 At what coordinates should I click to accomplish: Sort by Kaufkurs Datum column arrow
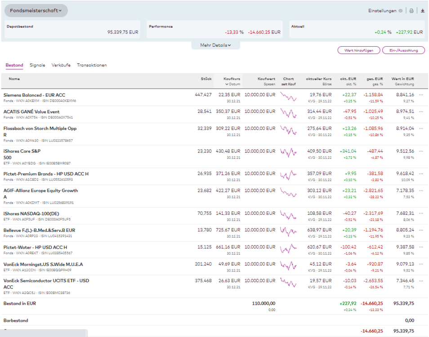click(x=227, y=84)
